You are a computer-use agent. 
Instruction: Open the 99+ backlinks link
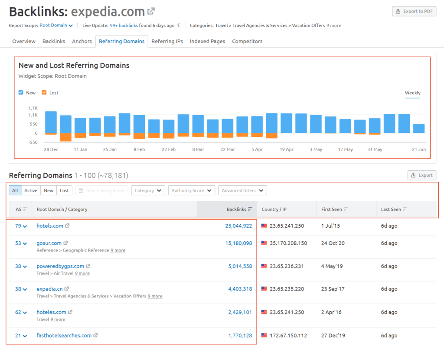[124, 26]
